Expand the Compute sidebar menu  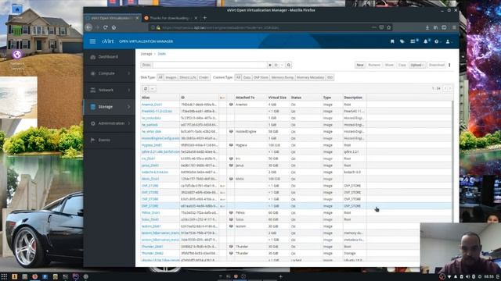pyautogui.click(x=110, y=73)
